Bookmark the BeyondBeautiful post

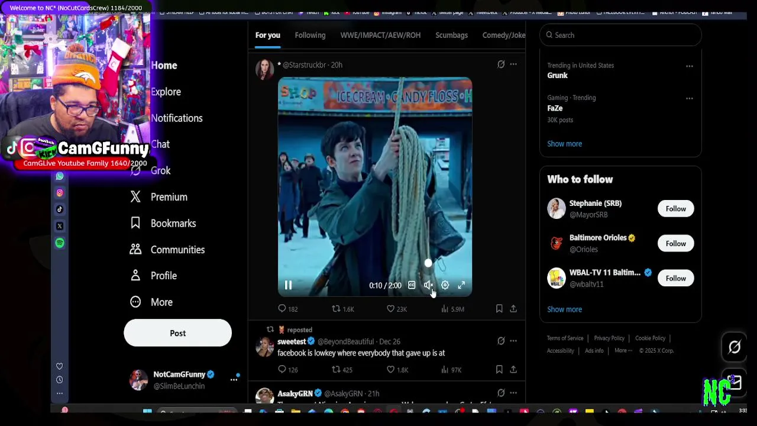pos(499,370)
